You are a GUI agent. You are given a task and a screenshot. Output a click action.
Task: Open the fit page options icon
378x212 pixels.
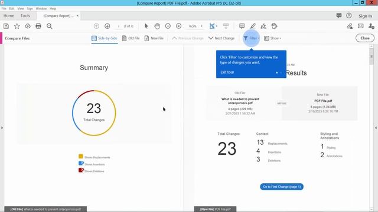click(x=213, y=26)
